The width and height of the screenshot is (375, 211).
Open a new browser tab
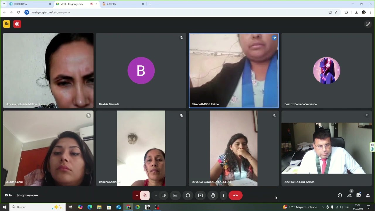[x=150, y=4]
